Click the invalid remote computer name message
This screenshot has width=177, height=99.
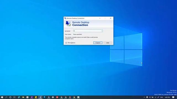[81, 38]
